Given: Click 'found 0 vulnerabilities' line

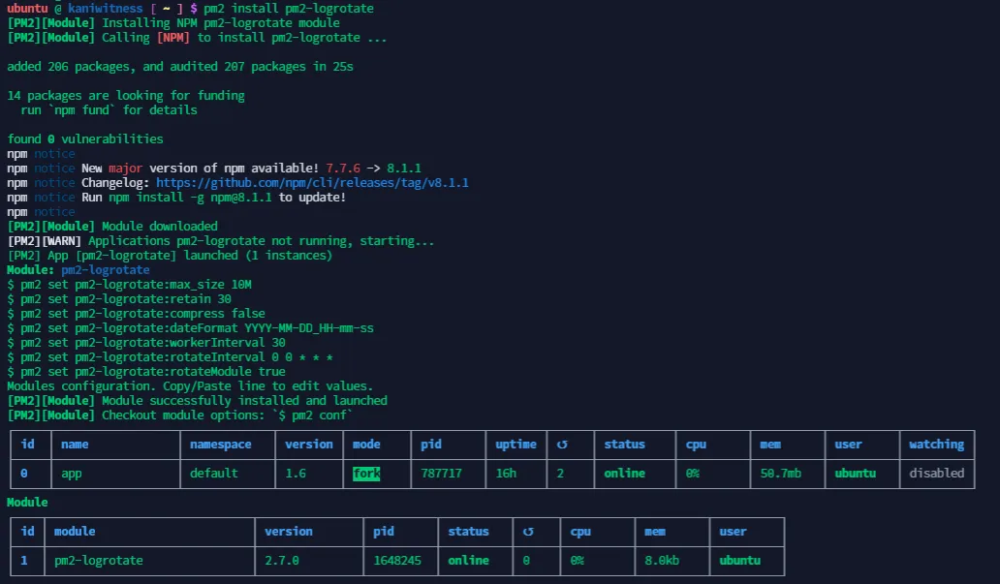Looking at the screenshot, I should (85, 139).
